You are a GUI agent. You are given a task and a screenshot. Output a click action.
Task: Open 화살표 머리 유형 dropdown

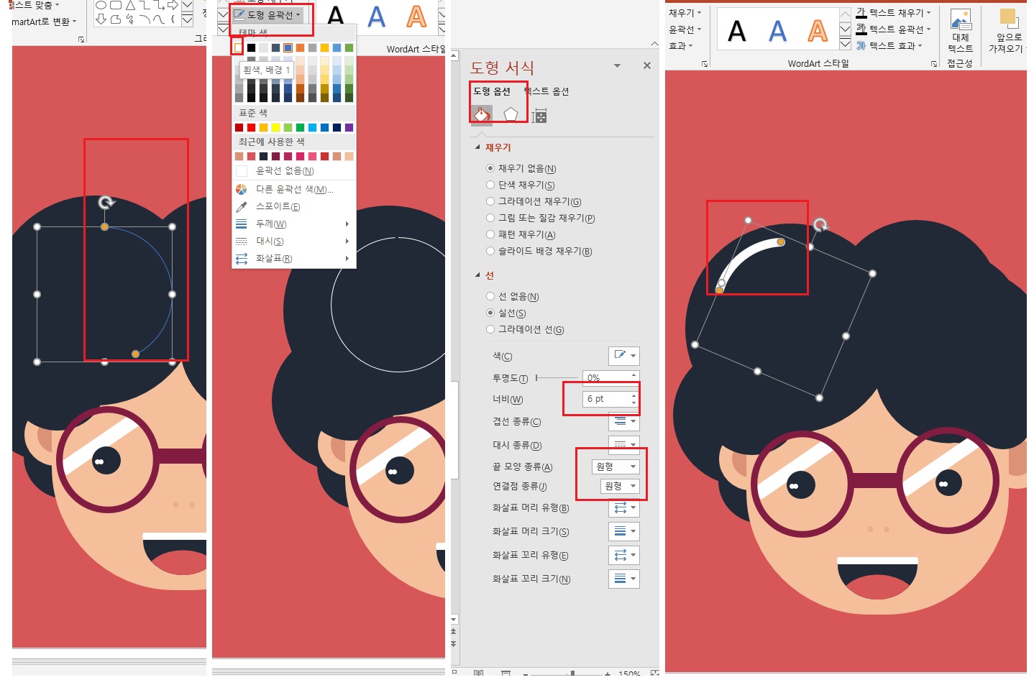click(623, 507)
